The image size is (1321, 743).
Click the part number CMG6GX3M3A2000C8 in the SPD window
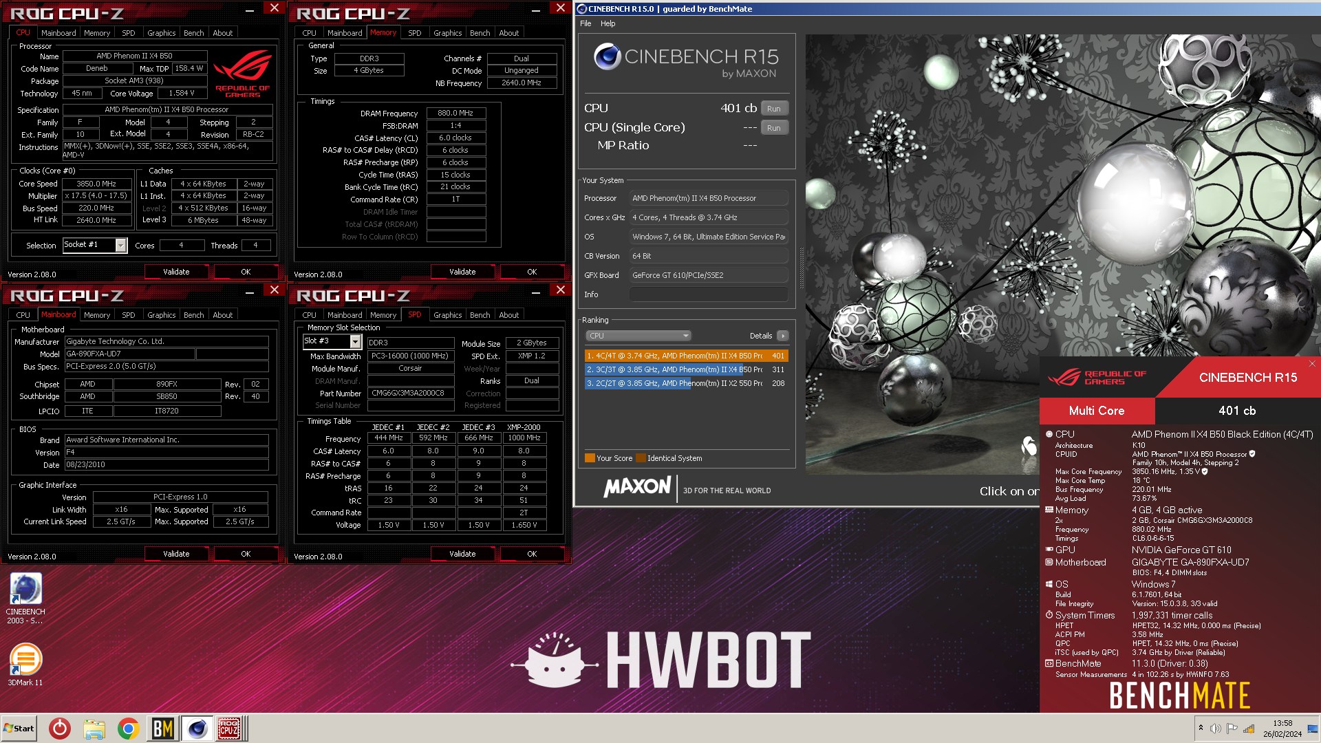410,394
